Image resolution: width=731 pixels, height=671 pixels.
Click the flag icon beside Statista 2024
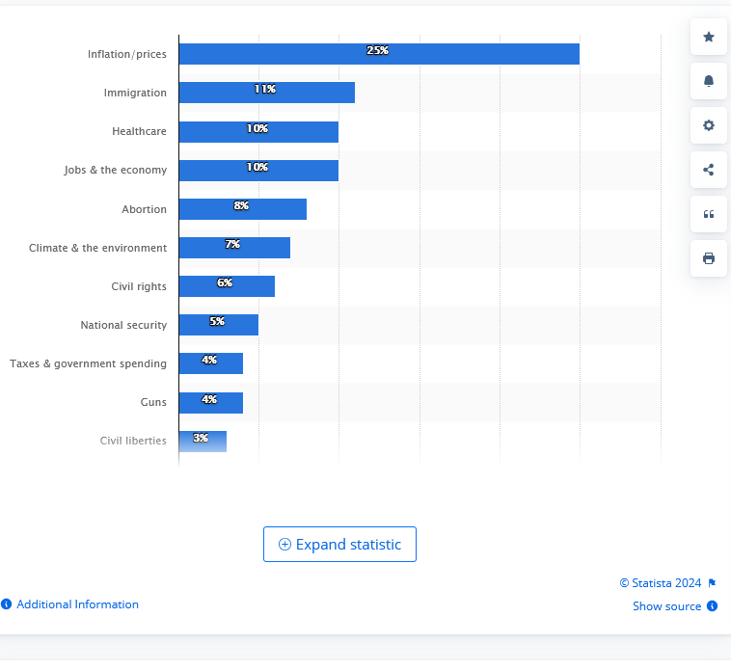(x=712, y=583)
